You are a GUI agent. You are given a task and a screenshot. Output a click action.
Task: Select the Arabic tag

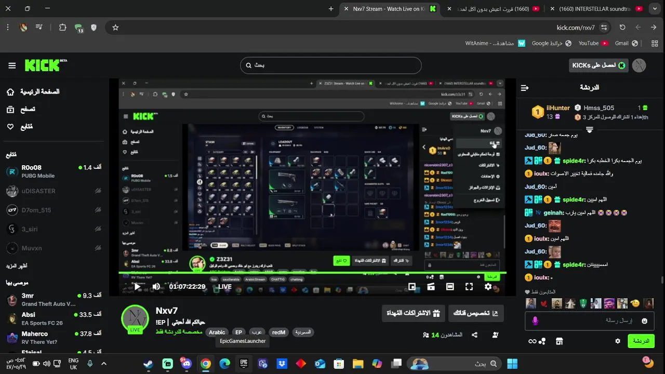[x=217, y=332]
